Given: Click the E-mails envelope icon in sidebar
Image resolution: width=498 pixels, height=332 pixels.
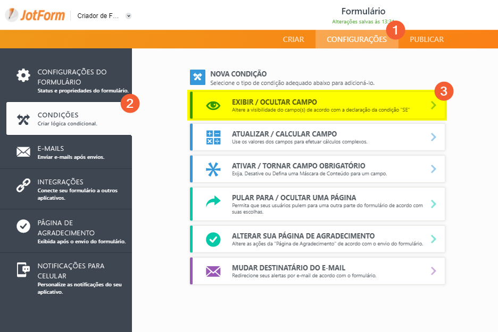Looking at the screenshot, I should click(23, 152).
